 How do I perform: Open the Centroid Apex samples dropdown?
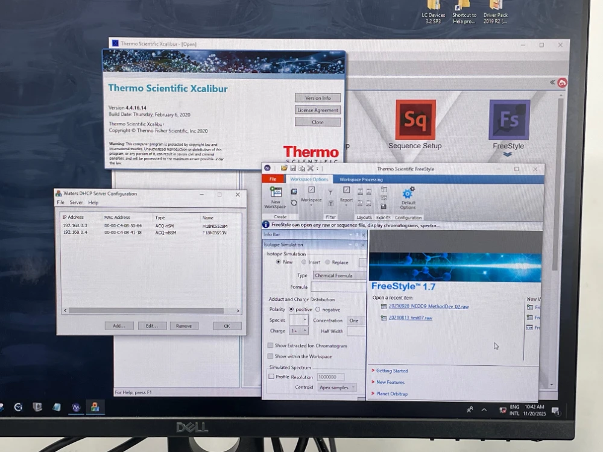click(336, 388)
